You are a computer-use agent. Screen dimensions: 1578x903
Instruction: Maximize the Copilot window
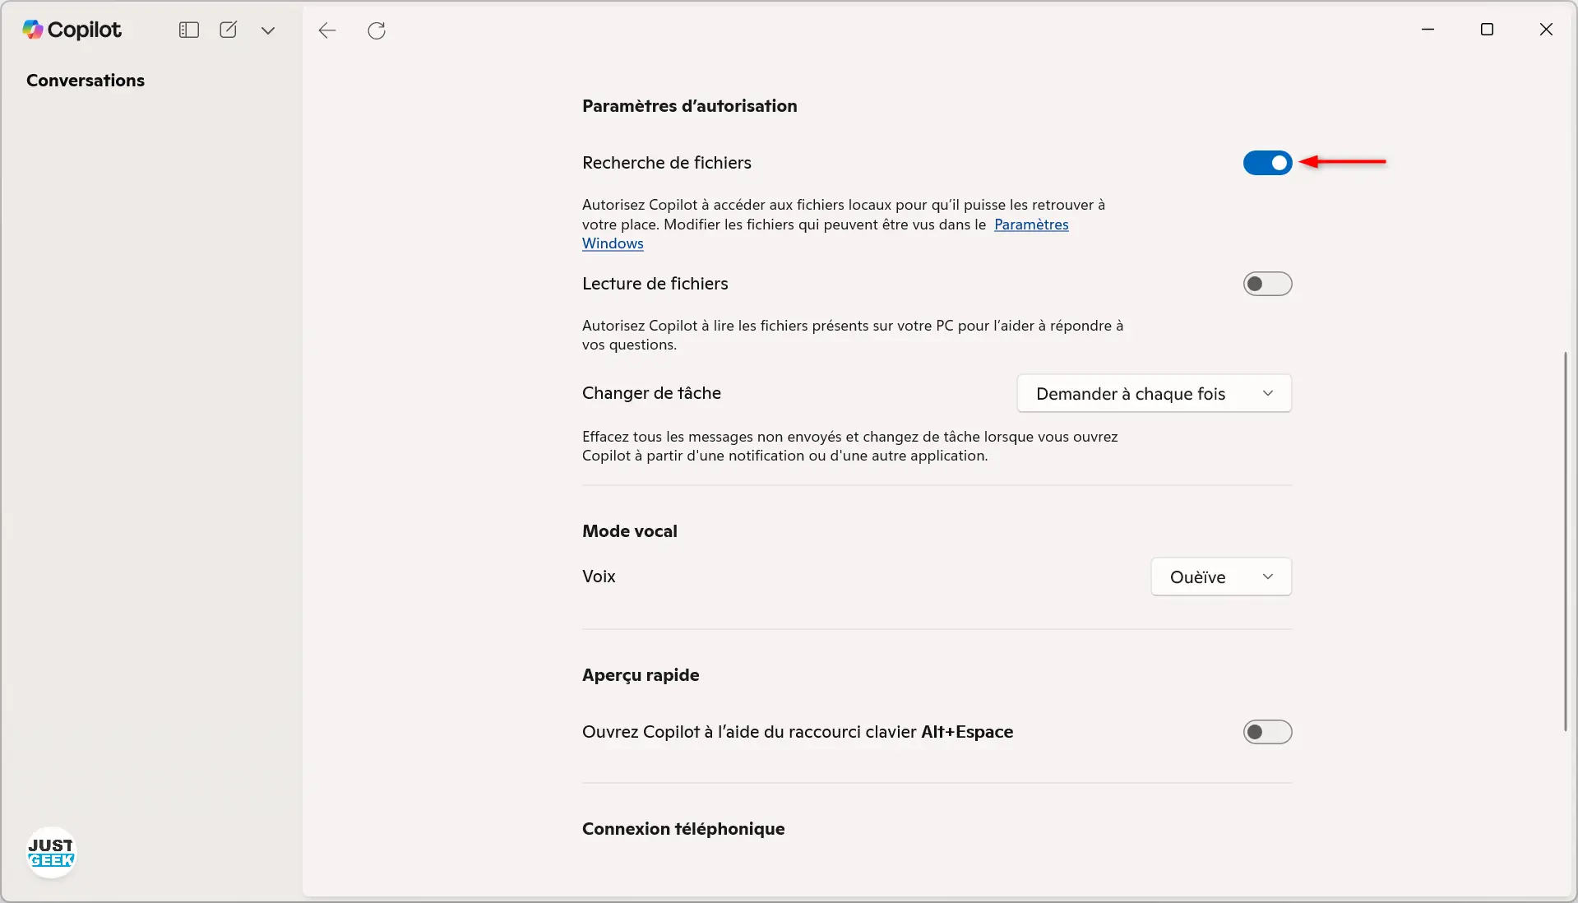point(1487,30)
